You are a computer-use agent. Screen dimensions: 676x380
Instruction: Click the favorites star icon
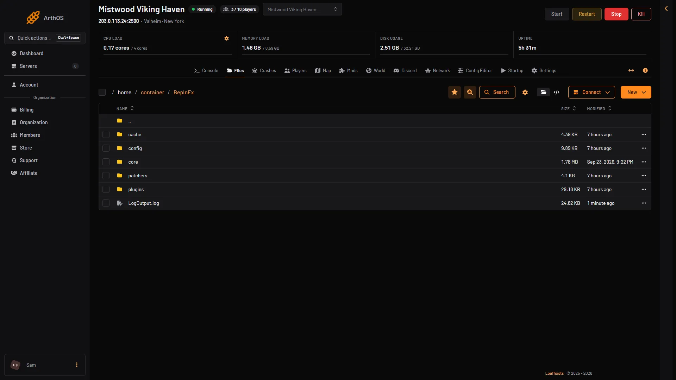point(455,92)
